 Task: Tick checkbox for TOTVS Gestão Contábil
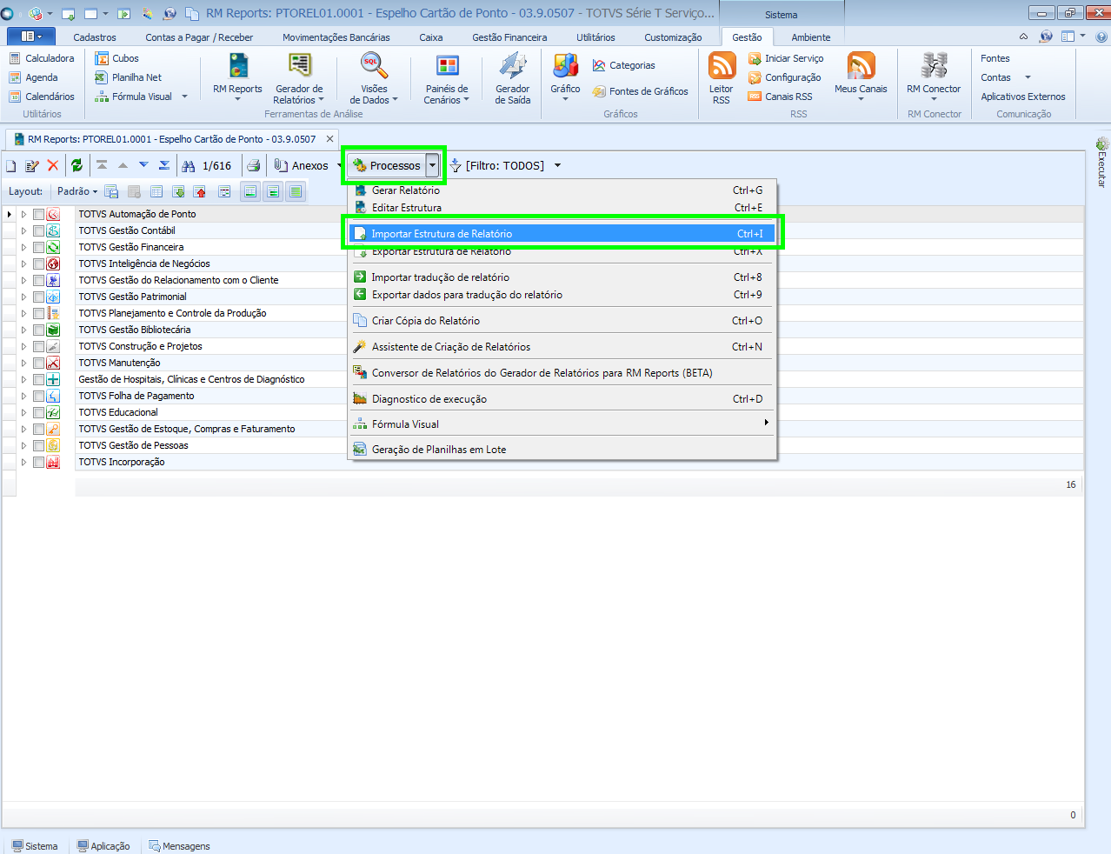click(38, 230)
